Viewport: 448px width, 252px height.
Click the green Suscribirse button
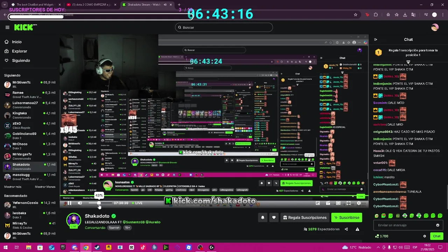coord(346,217)
